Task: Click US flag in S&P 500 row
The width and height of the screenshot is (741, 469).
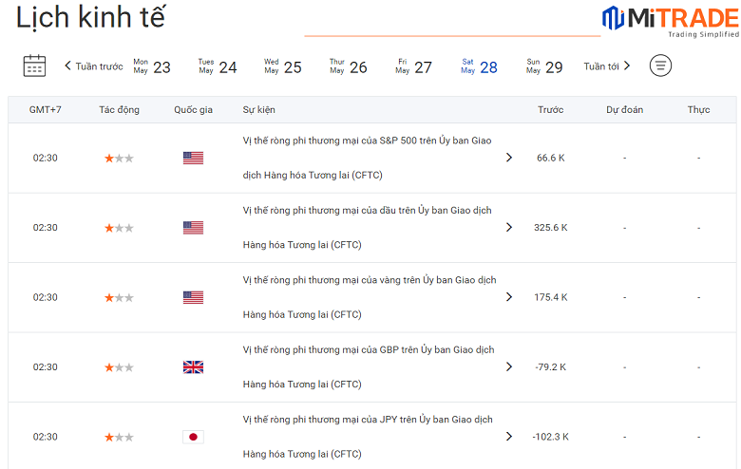Action: pyautogui.click(x=193, y=158)
